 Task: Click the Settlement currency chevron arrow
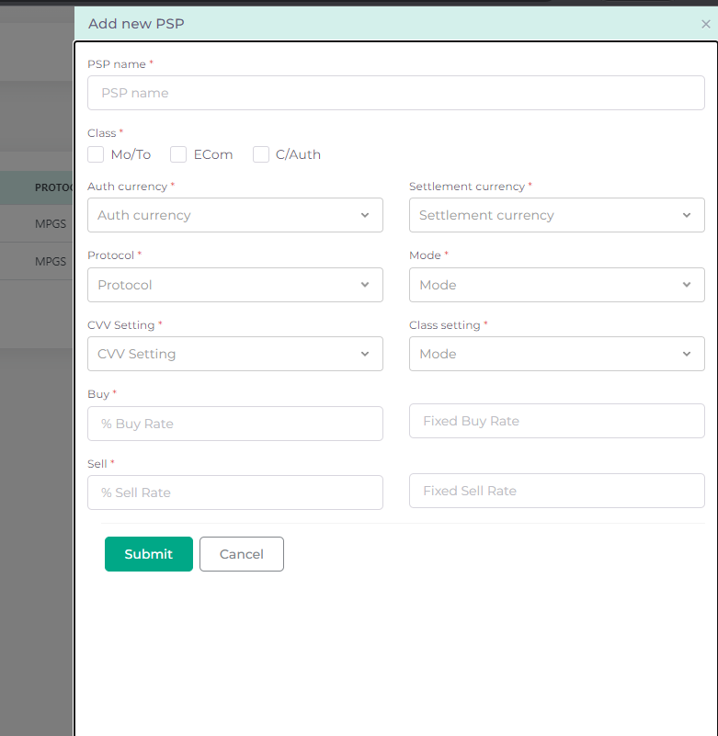687,215
